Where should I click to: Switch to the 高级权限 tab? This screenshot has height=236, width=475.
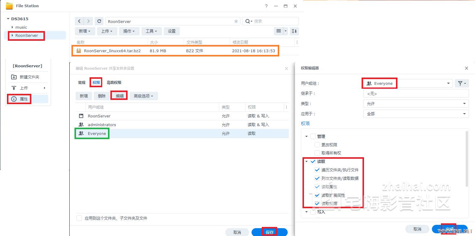(114, 82)
